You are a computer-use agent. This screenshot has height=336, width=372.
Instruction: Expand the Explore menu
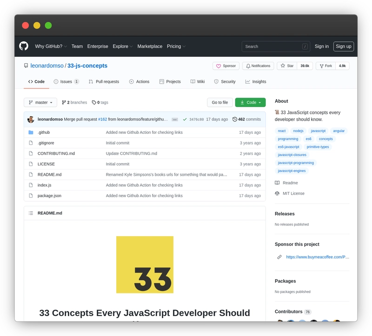click(x=122, y=46)
